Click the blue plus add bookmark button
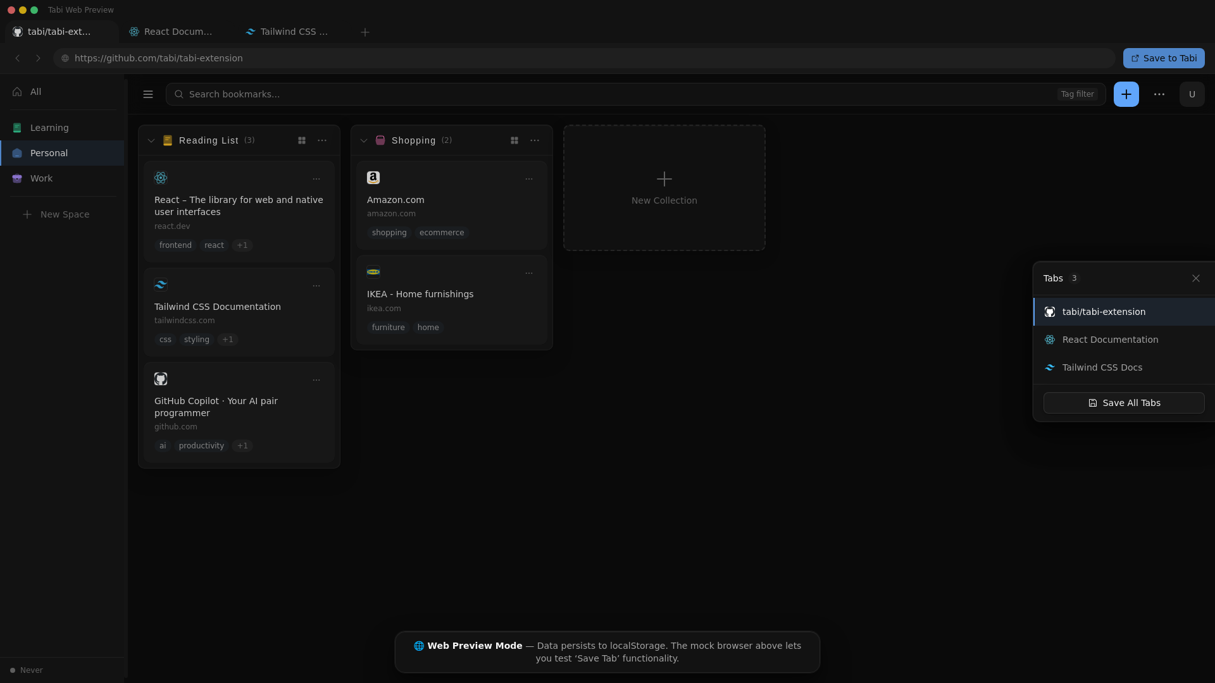The image size is (1215, 683). click(x=1126, y=94)
